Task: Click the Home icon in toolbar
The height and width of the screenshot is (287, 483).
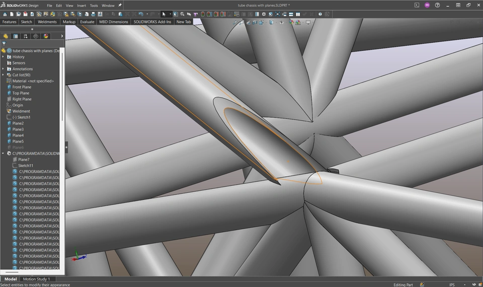Action: pyautogui.click(x=5, y=14)
